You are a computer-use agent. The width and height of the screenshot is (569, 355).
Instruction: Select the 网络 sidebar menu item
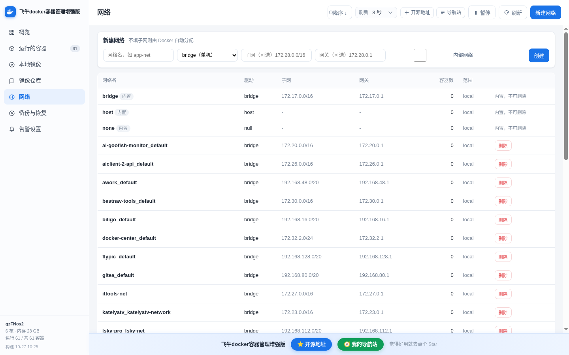44,97
